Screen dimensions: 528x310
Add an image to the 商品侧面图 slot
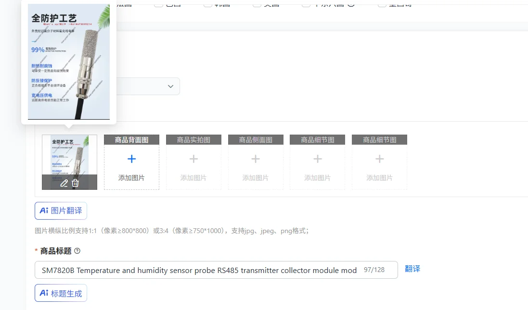coord(256,162)
